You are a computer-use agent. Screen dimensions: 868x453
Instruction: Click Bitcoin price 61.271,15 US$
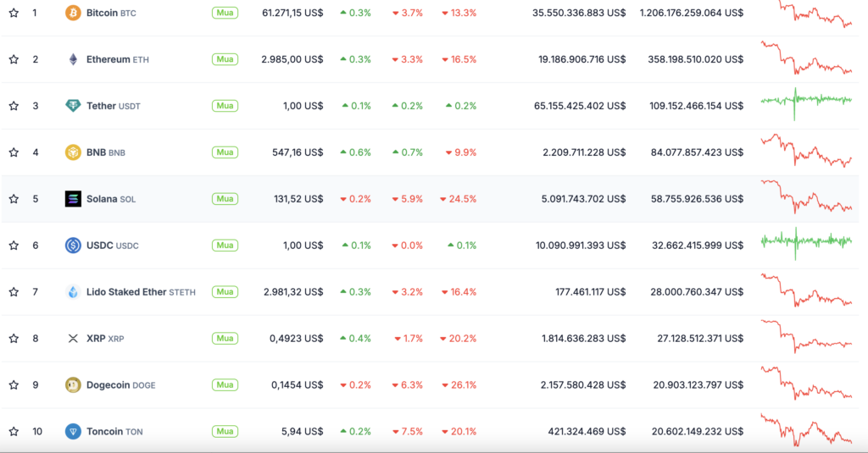click(x=292, y=13)
